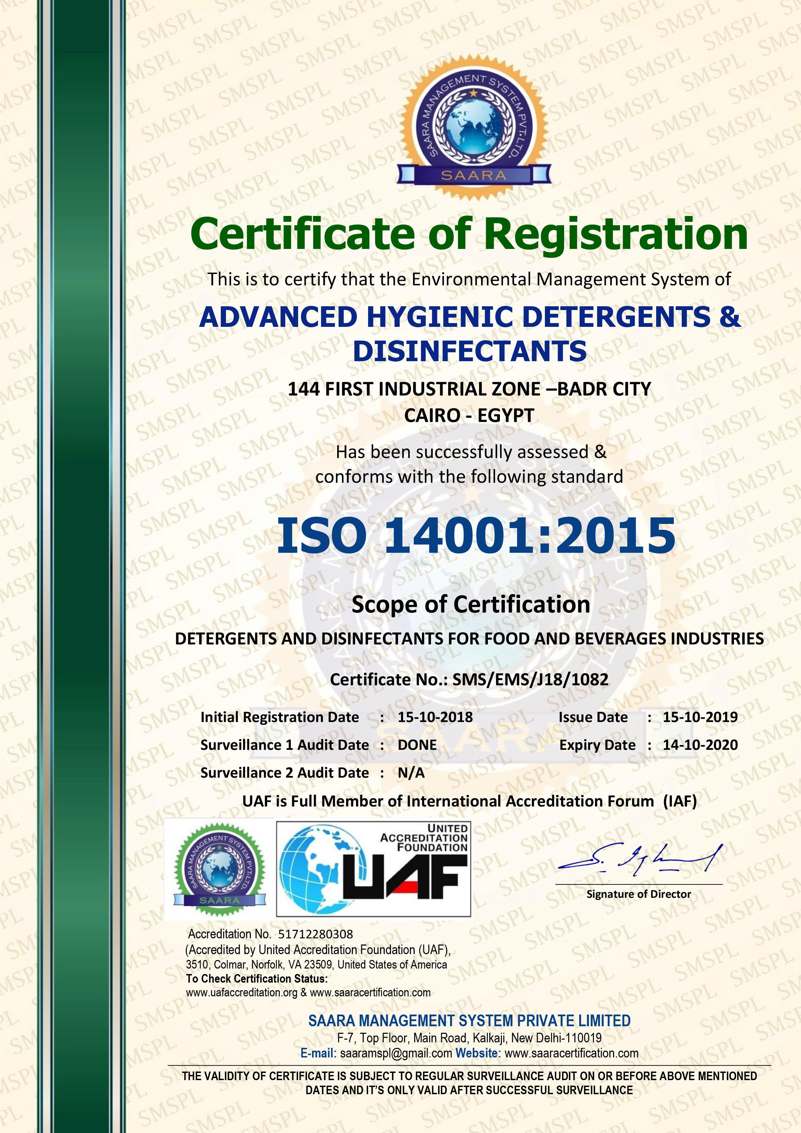Open the www.uafaccreditation.org link
Screen dimensions: 801x1133
242,992
